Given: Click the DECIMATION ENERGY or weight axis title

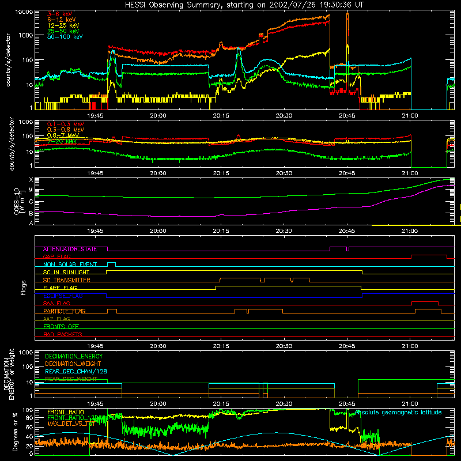Looking at the screenshot, I should [x=9, y=375].
